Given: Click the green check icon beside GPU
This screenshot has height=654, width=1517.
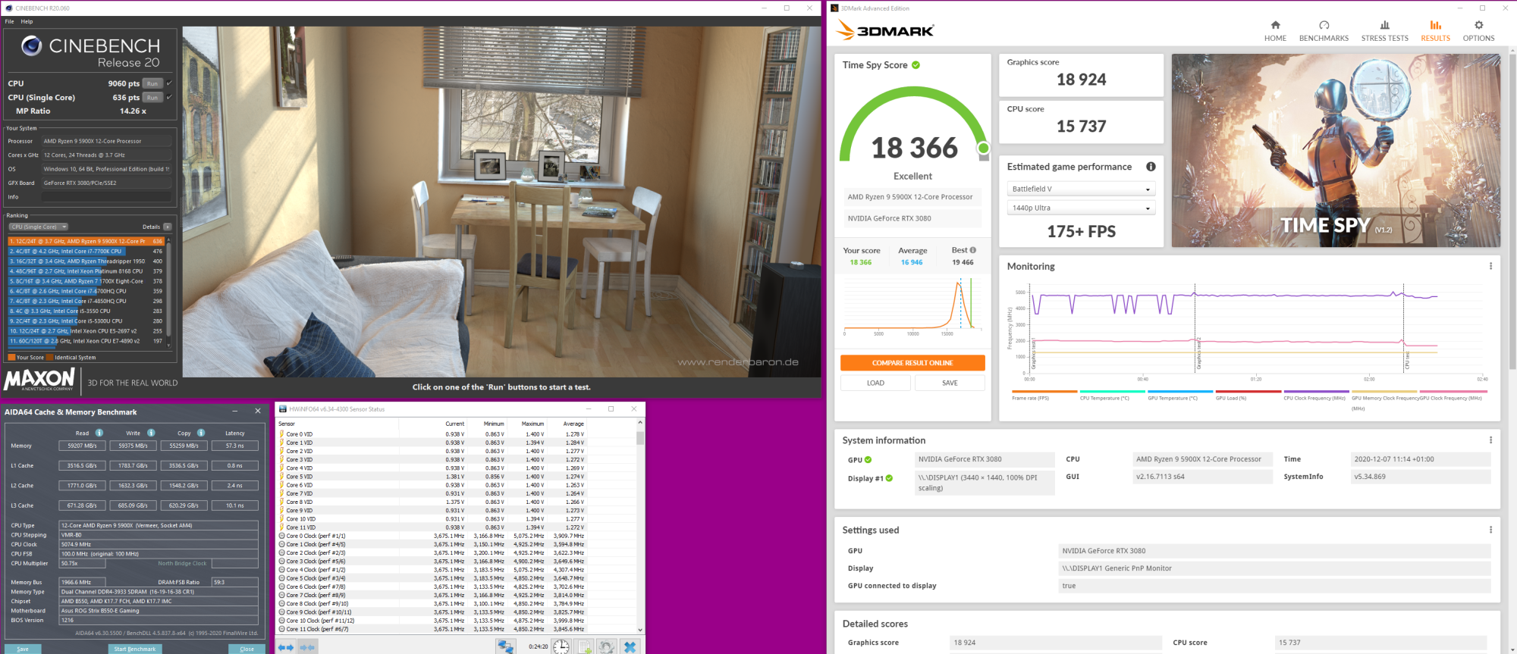Looking at the screenshot, I should tap(868, 460).
